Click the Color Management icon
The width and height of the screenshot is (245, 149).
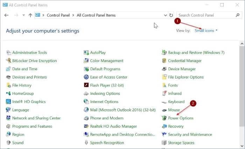[x=86, y=61]
